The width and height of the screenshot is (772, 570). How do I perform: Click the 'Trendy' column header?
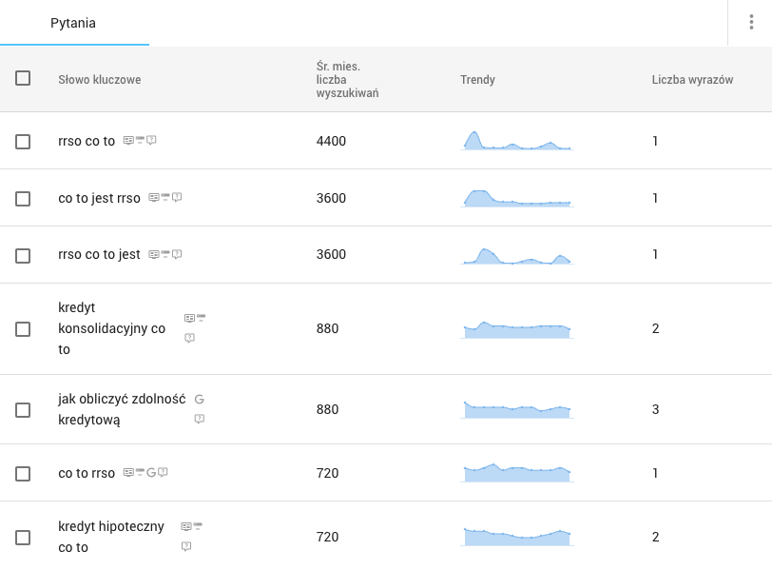(477, 80)
